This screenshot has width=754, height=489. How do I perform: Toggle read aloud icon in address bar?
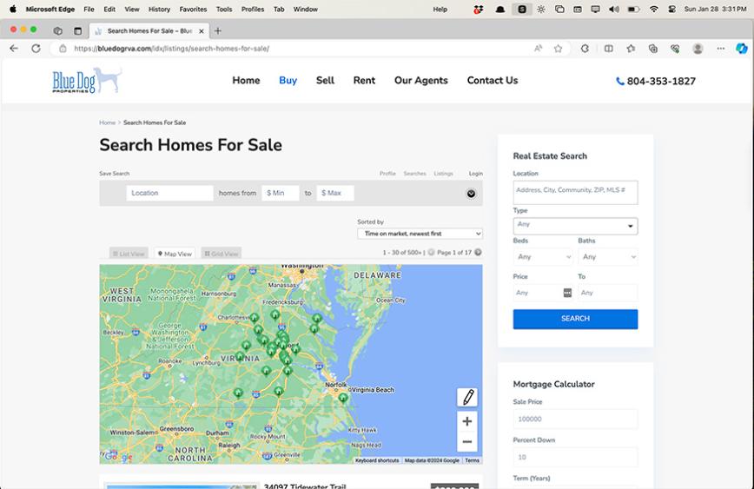point(538,48)
